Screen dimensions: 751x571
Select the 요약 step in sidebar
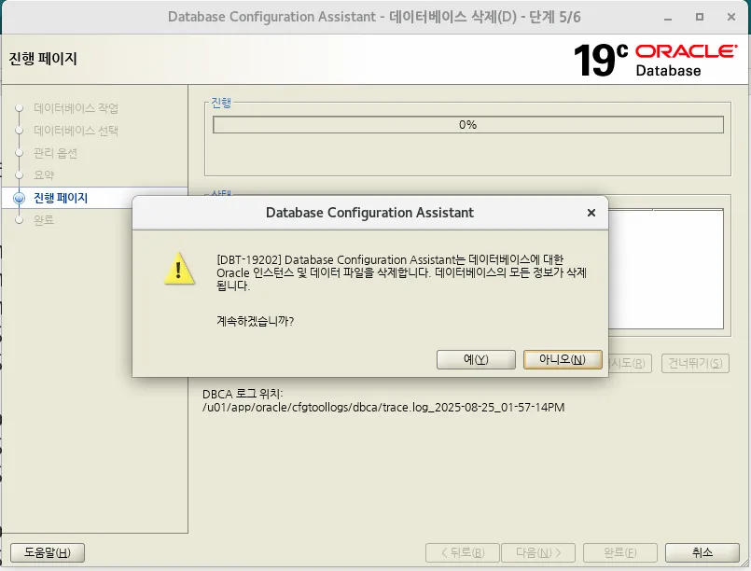click(x=44, y=175)
